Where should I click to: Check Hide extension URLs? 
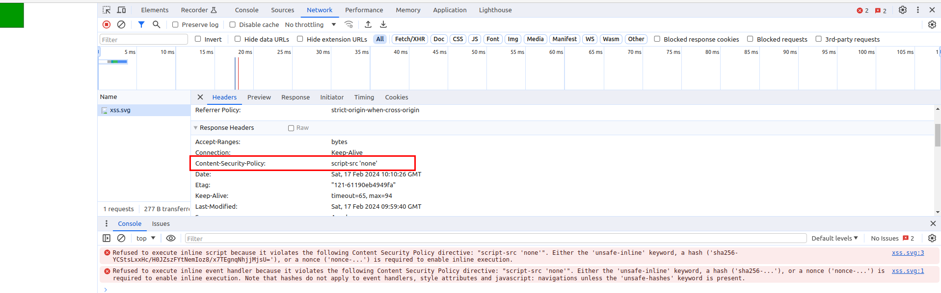tap(300, 39)
